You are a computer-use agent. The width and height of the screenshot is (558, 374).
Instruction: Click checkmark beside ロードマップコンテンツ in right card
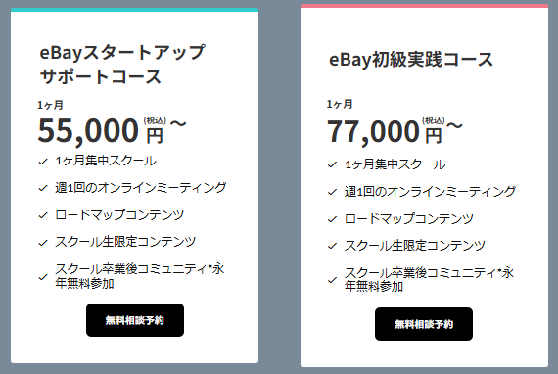point(333,219)
